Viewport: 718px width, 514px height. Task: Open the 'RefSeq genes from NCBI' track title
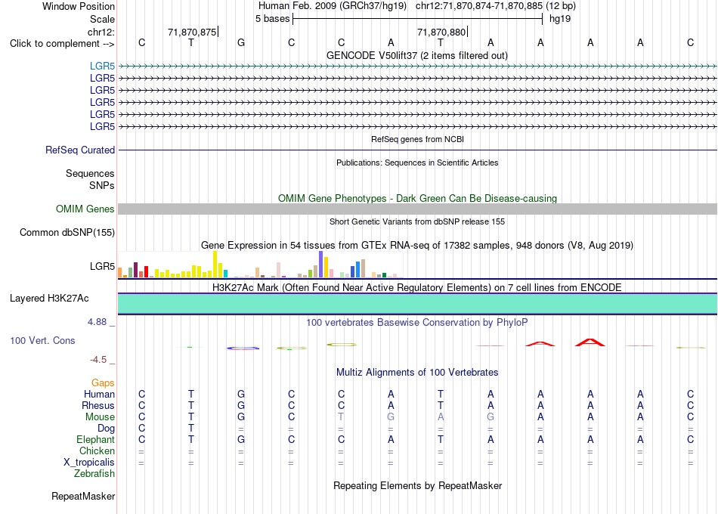417,139
